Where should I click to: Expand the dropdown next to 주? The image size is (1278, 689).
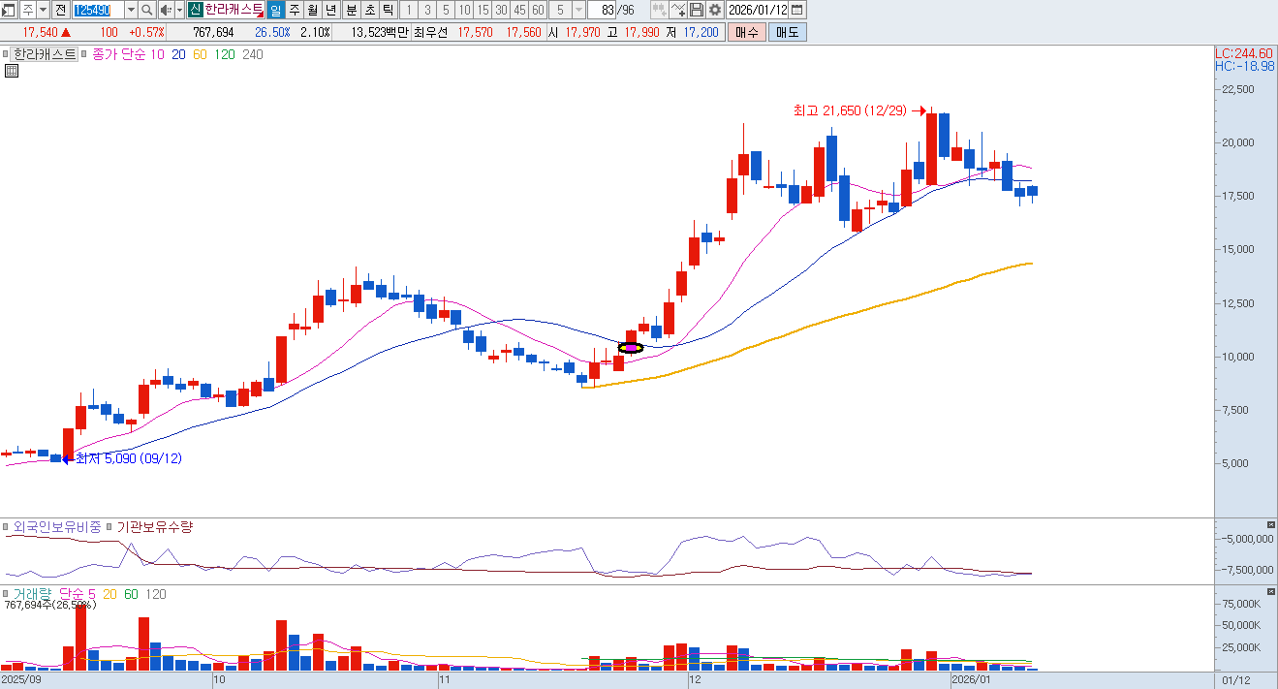tap(43, 10)
